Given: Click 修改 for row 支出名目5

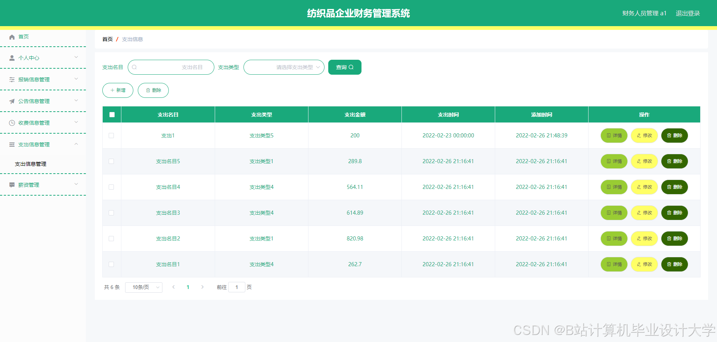Looking at the screenshot, I should tap(644, 161).
